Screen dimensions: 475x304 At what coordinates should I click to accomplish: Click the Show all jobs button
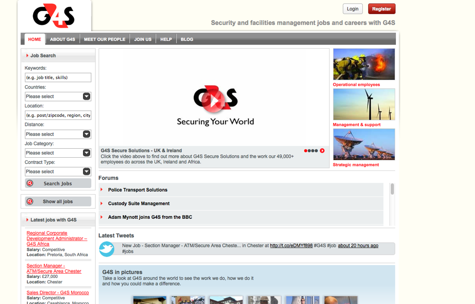58,201
